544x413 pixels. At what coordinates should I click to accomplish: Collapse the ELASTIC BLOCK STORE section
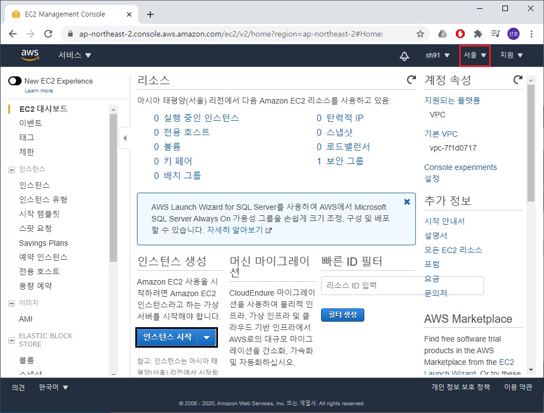[x=12, y=340]
